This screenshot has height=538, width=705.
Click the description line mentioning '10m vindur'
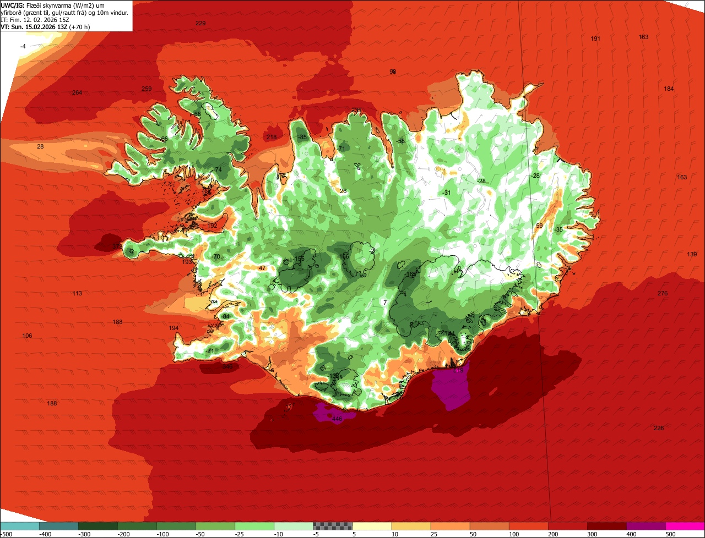[65, 12]
